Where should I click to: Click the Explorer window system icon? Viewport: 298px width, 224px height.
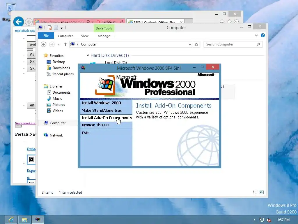pyautogui.click(x=40, y=28)
